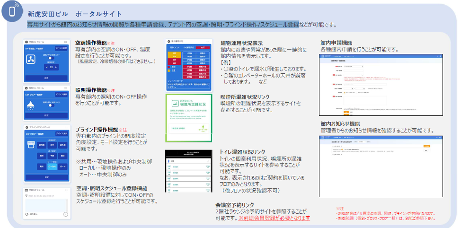Click the 設定 button at the blind panel bottom
The height and width of the screenshot is (228, 460).
click(x=46, y=177)
